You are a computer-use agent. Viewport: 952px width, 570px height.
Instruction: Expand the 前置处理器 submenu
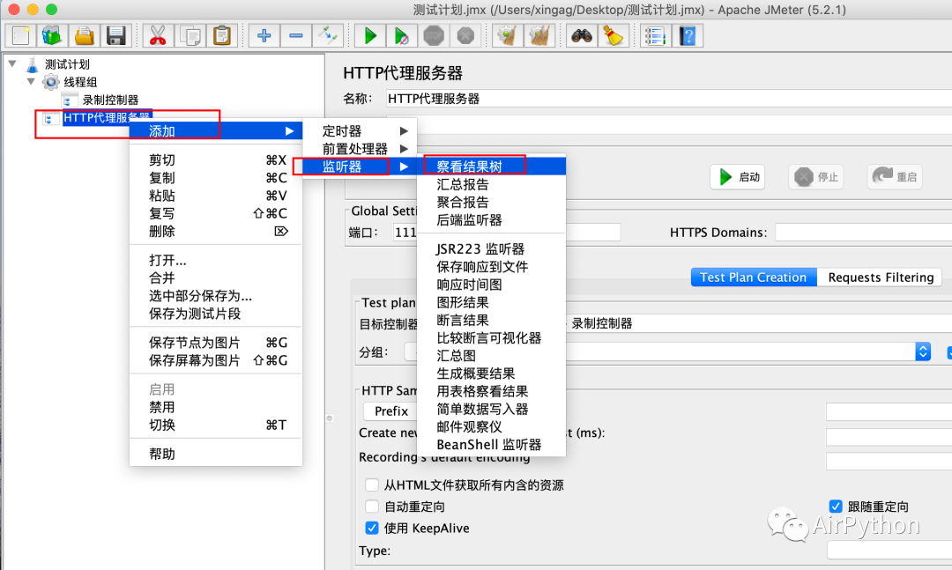360,149
